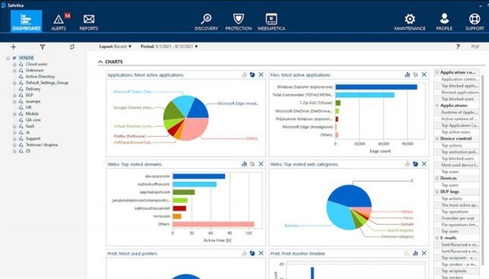Collapse the DLP logs chart category
The width and height of the screenshot is (489, 279).
(x=437, y=192)
